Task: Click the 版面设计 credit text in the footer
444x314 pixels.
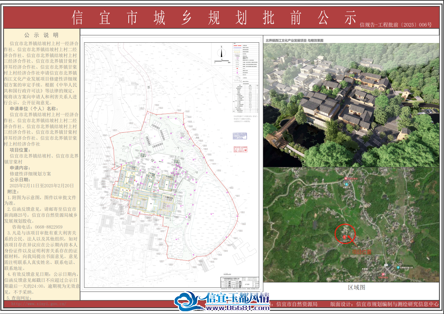Action: (384, 304)
